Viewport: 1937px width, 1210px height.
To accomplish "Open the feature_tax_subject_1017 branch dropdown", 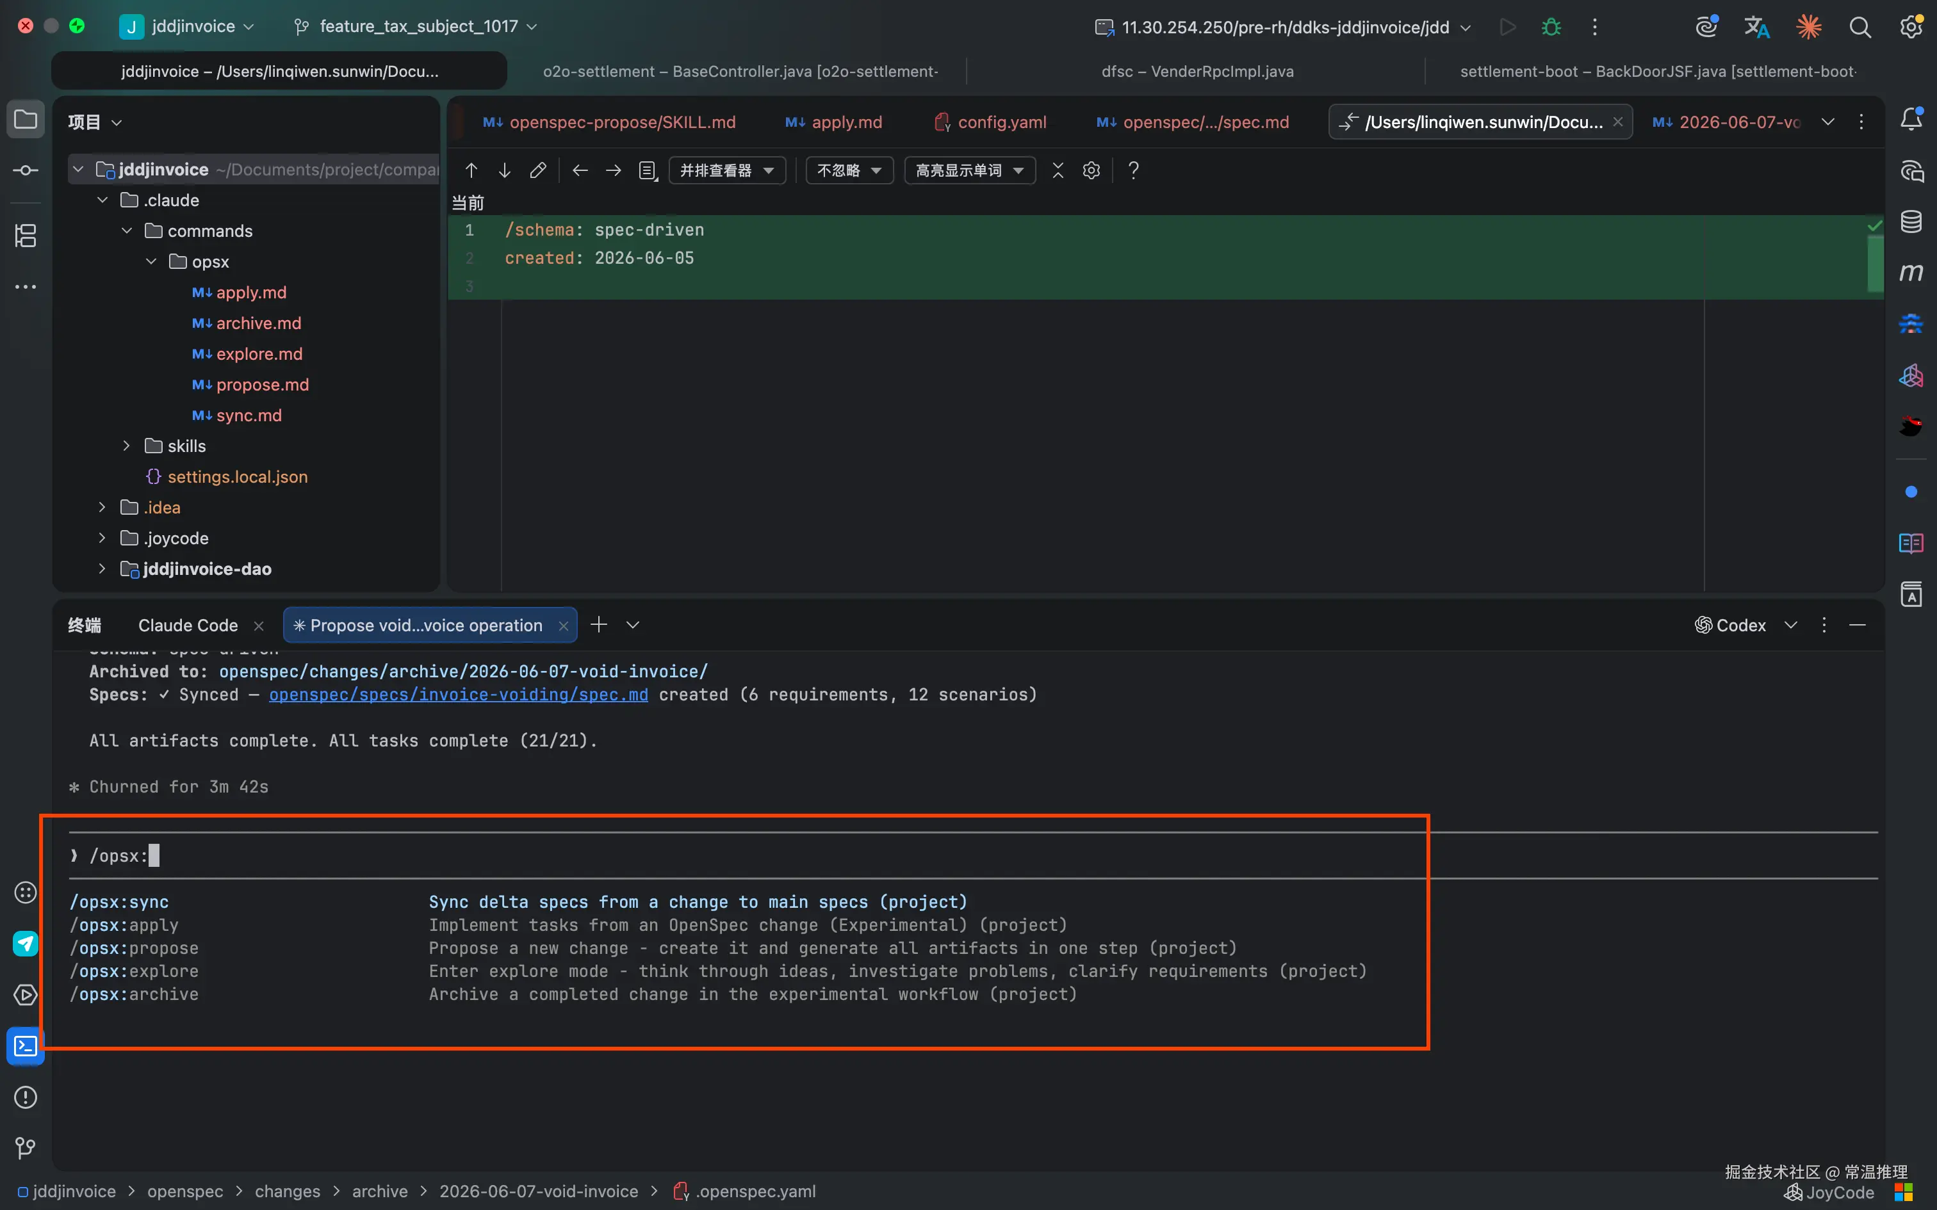I will click(x=416, y=26).
